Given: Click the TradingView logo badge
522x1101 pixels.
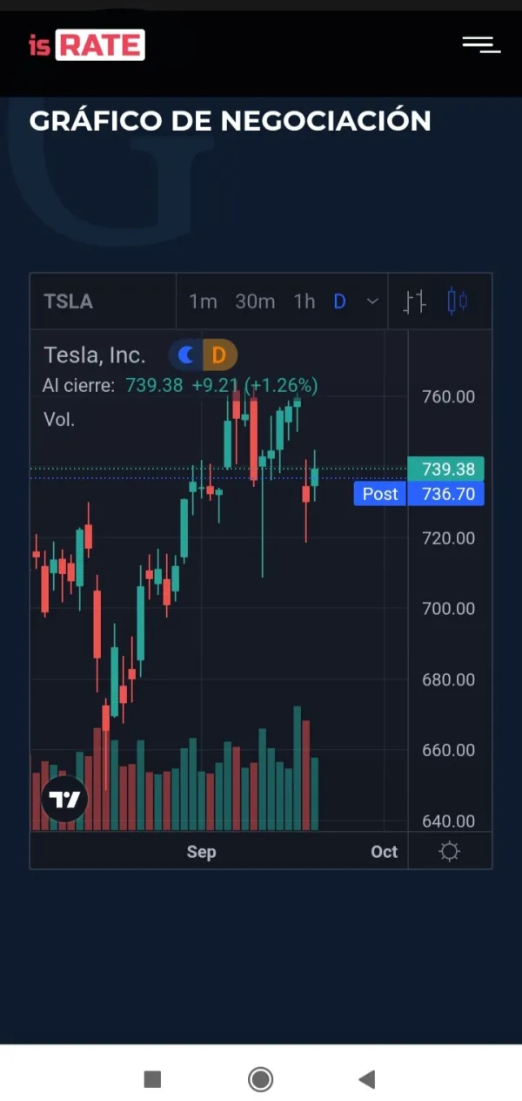Looking at the screenshot, I should pos(64,800).
